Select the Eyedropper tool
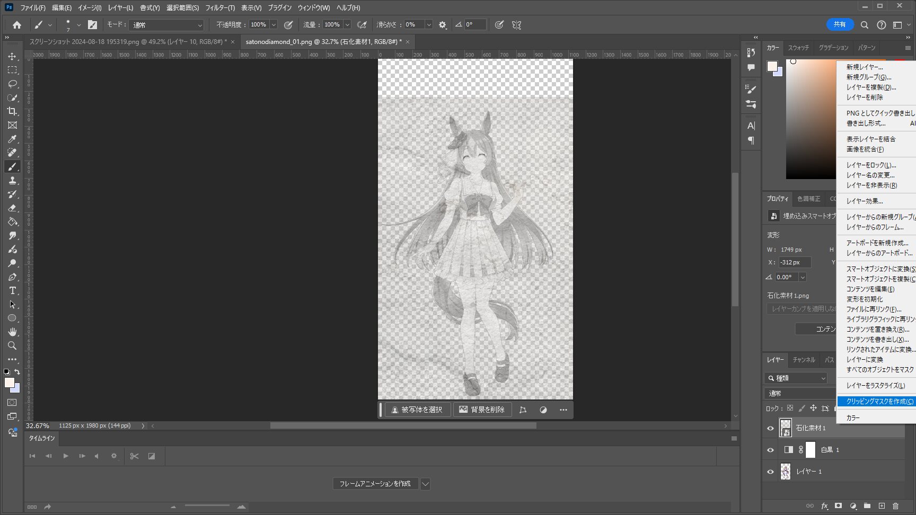This screenshot has height=515, width=916. 12,139
